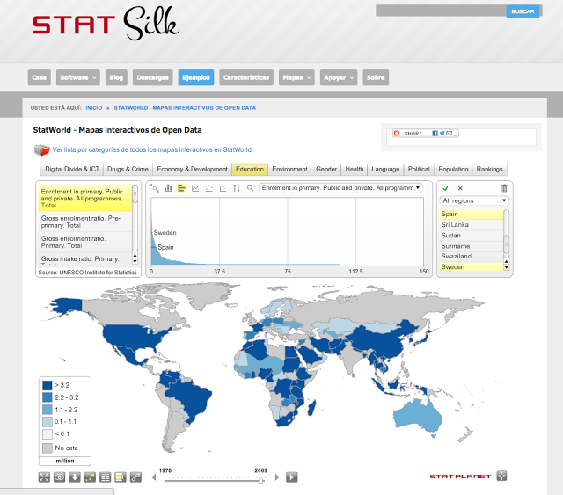
Task: Switch to the Language tab
Action: [385, 169]
